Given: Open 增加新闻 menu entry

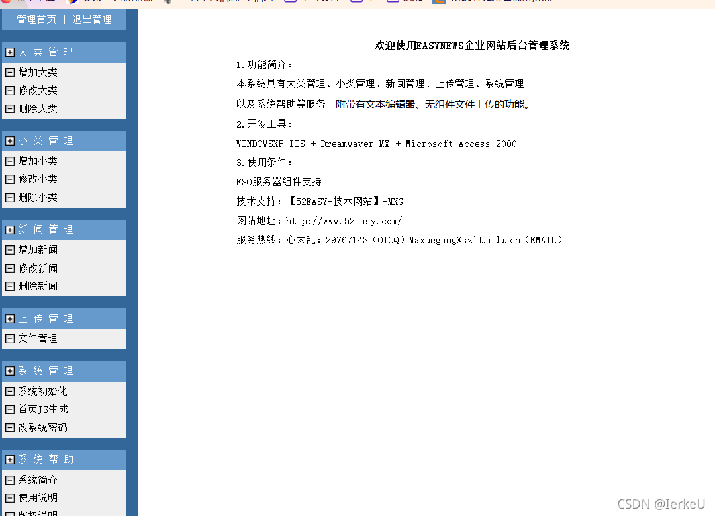Looking at the screenshot, I should point(38,250).
